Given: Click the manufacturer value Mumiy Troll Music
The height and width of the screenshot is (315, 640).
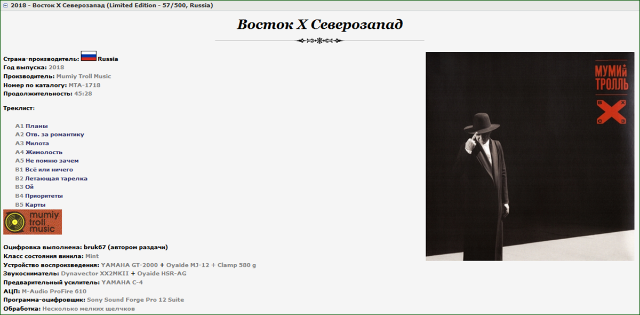Looking at the screenshot, I should [x=84, y=76].
